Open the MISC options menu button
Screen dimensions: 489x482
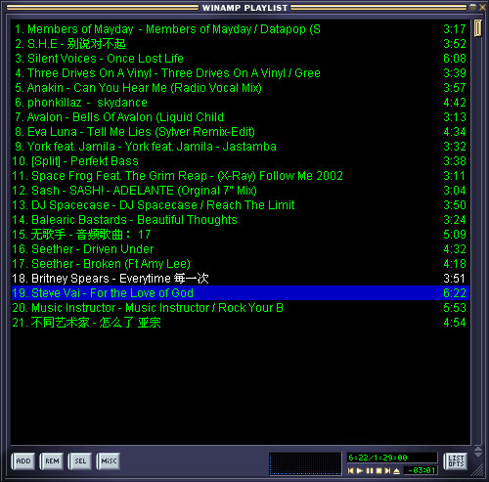[109, 461]
